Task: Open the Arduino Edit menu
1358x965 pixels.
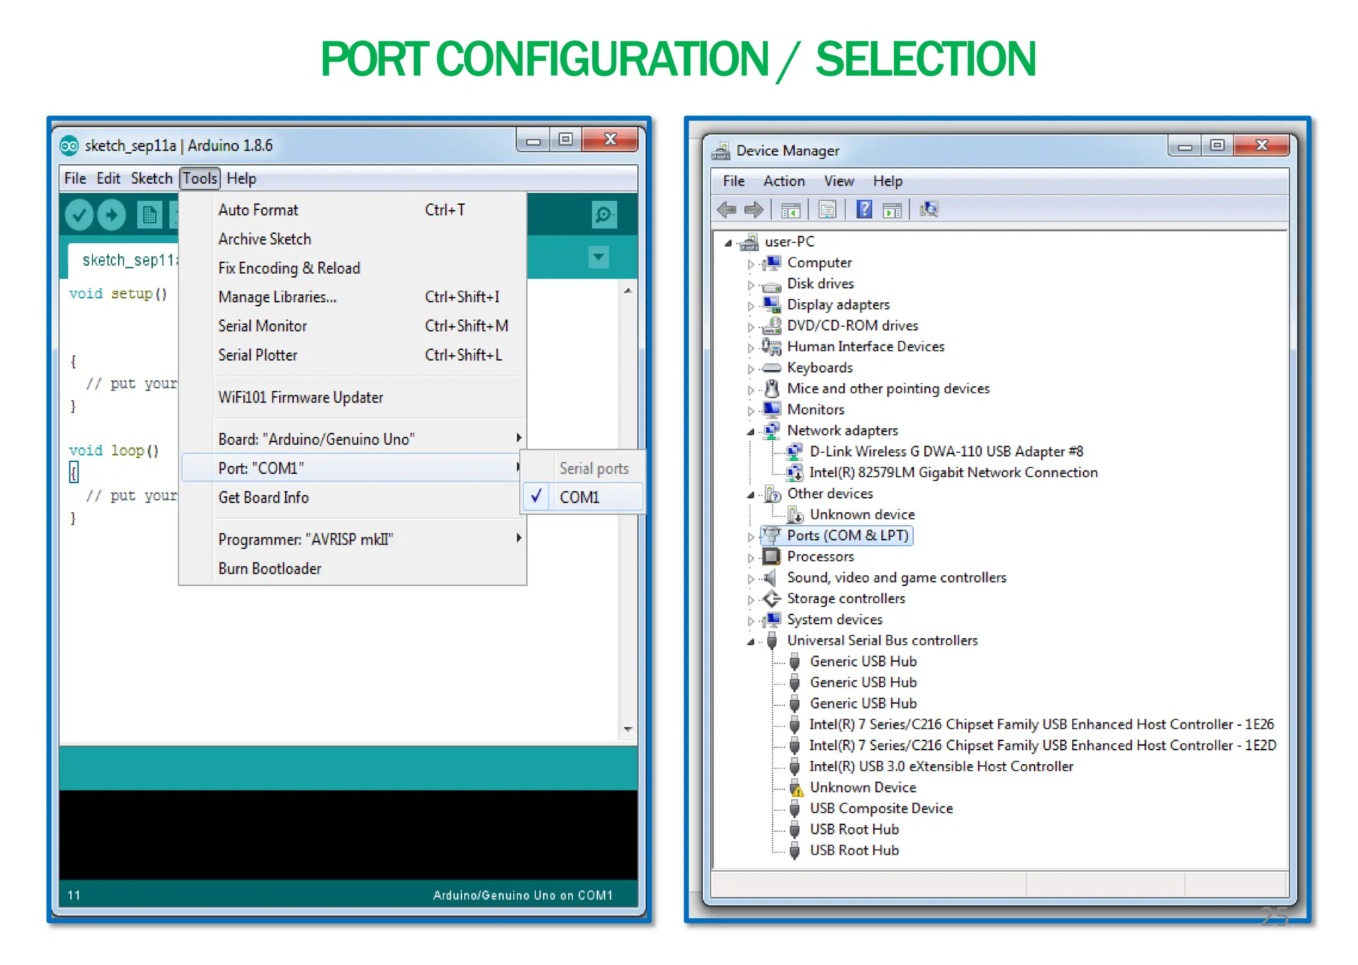Action: (108, 178)
